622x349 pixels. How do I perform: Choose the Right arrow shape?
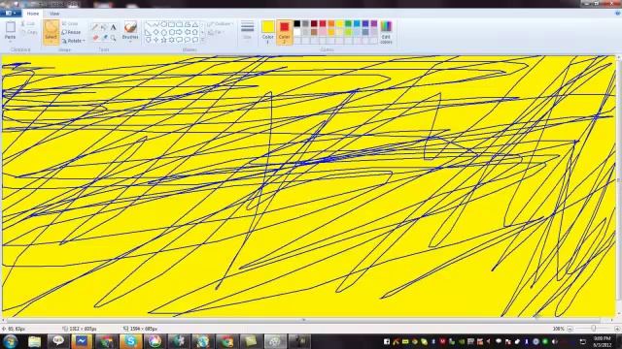(x=179, y=32)
